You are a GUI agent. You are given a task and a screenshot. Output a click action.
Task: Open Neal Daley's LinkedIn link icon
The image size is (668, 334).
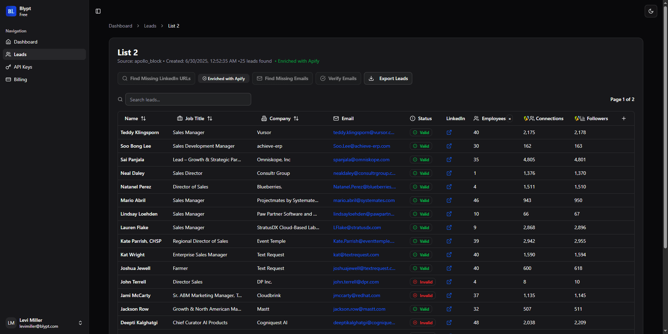click(x=449, y=173)
